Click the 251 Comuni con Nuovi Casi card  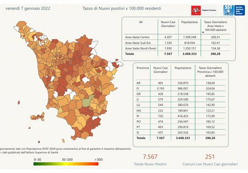210,160
